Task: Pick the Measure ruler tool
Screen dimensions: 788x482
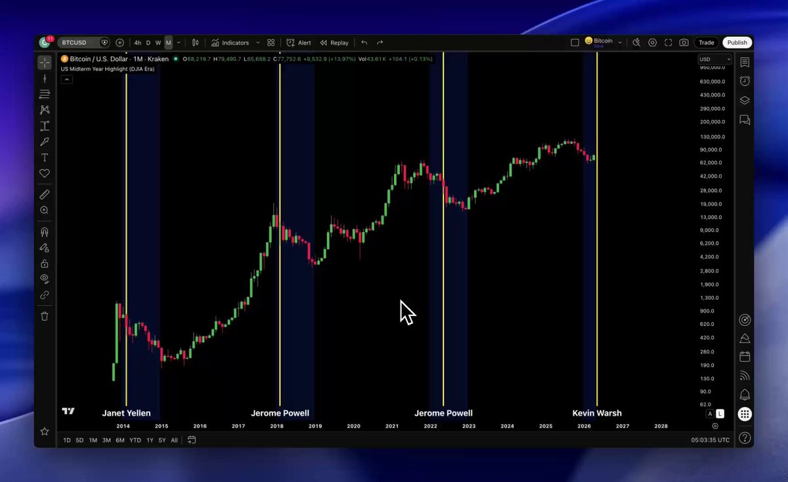Action: 45,195
